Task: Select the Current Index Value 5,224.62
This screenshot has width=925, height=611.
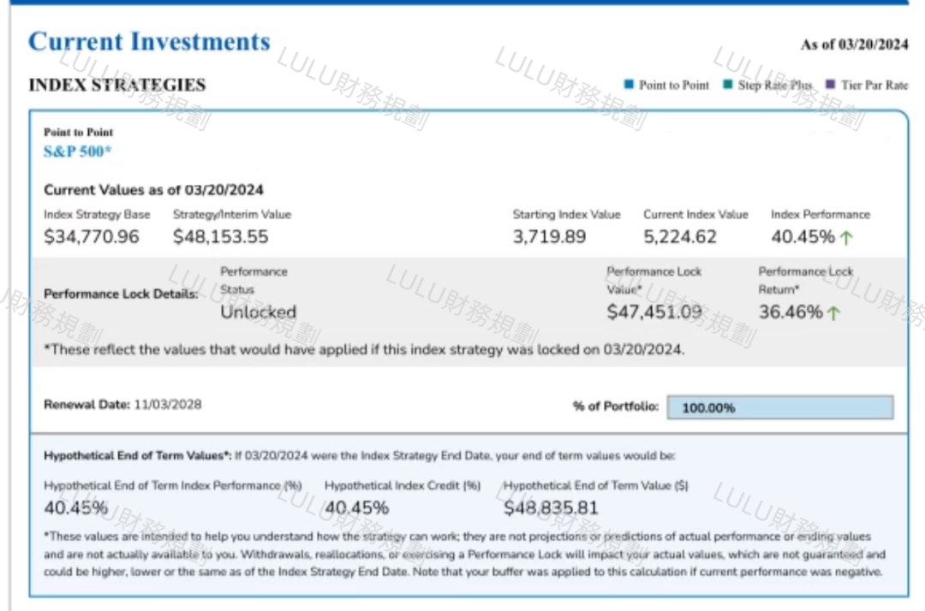Action: pyautogui.click(x=680, y=237)
